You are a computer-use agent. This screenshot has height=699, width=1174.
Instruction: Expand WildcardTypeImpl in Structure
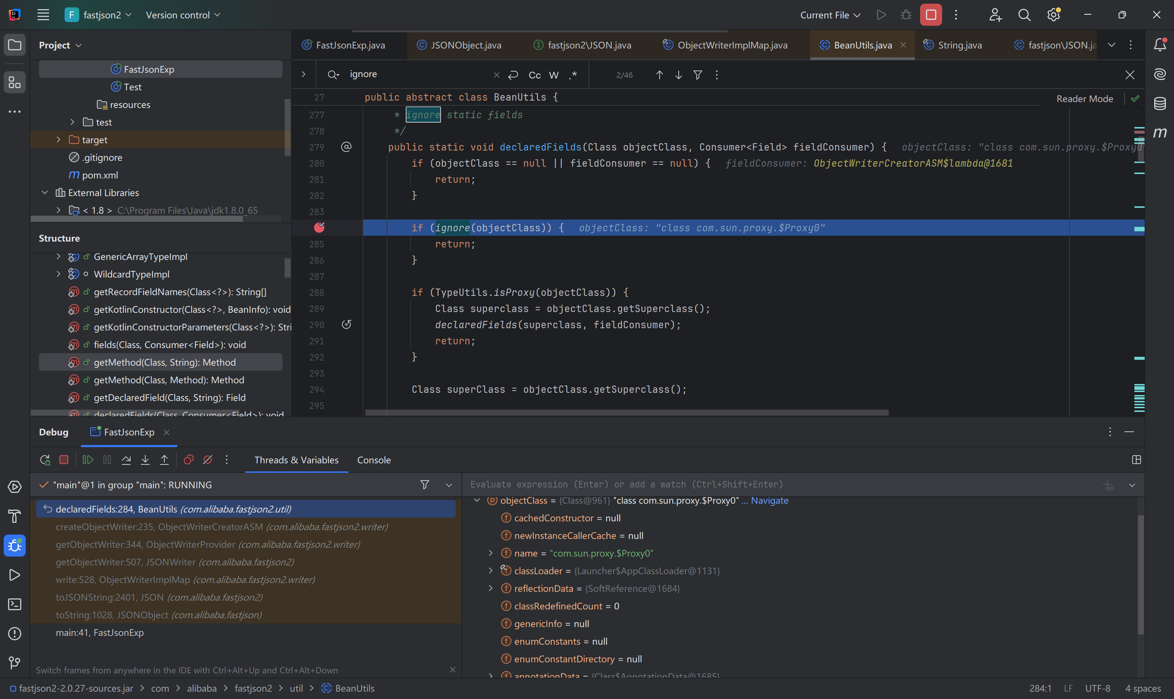click(58, 274)
